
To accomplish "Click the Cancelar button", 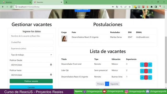I will coord(31,87).
